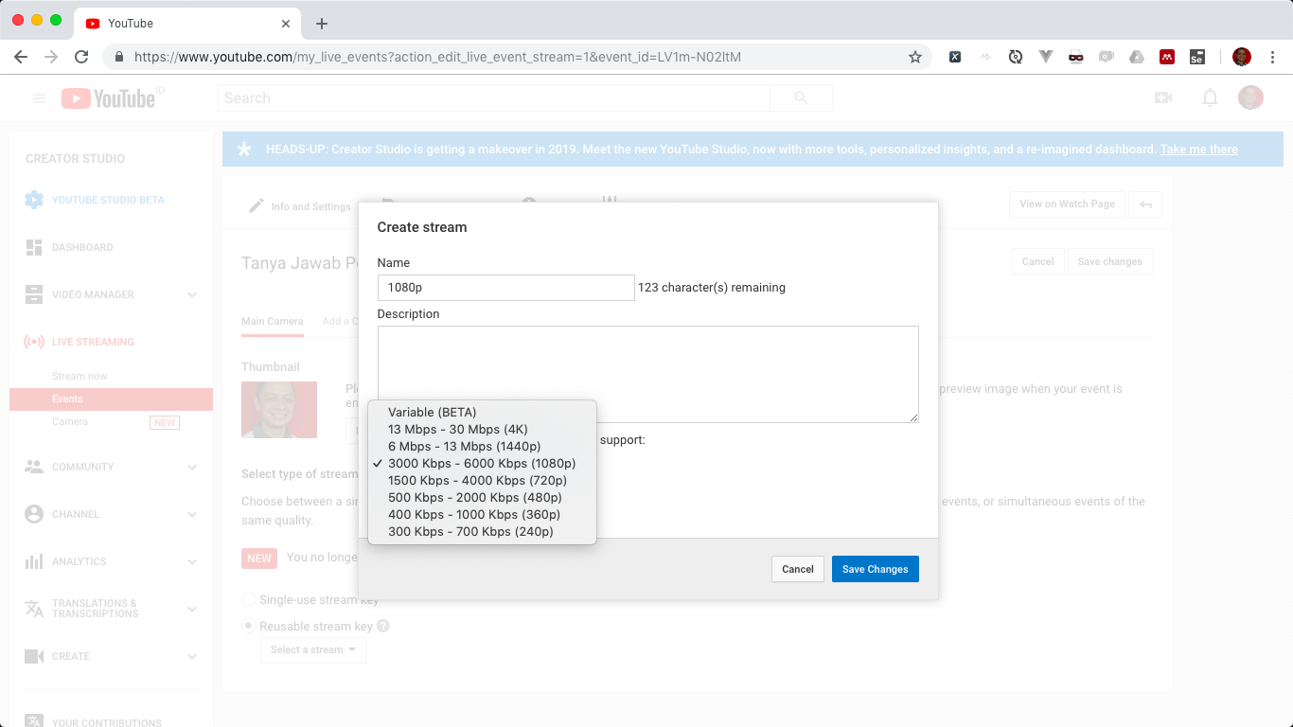
Task: Click the YouTube logo
Action: point(108,98)
